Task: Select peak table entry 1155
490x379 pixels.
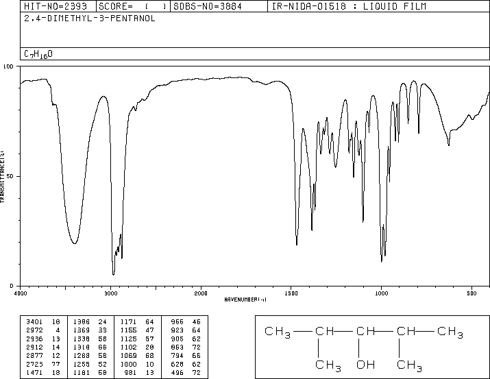Action: coord(128,330)
